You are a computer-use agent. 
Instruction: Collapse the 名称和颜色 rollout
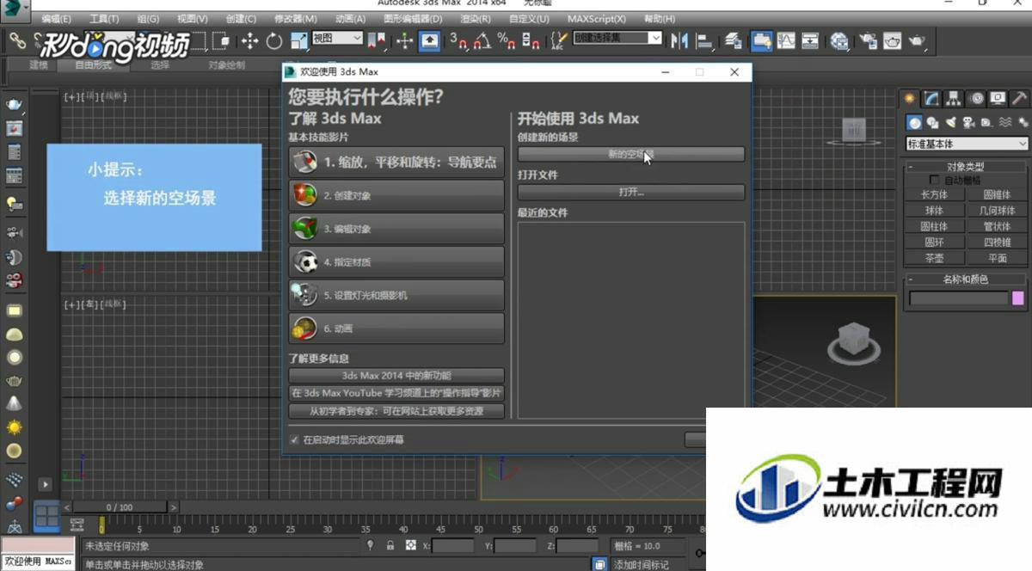(x=967, y=279)
